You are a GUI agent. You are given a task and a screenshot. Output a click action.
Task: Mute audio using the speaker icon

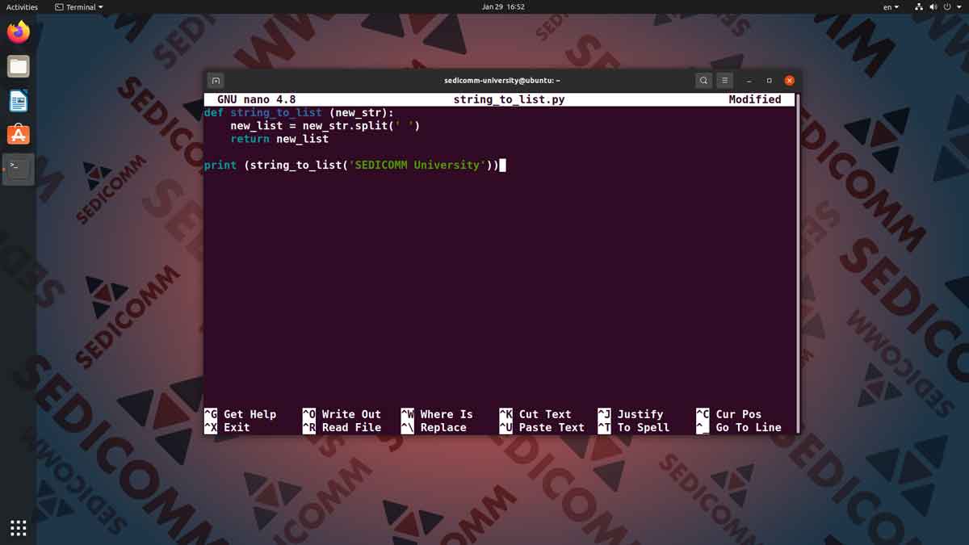(x=933, y=6)
